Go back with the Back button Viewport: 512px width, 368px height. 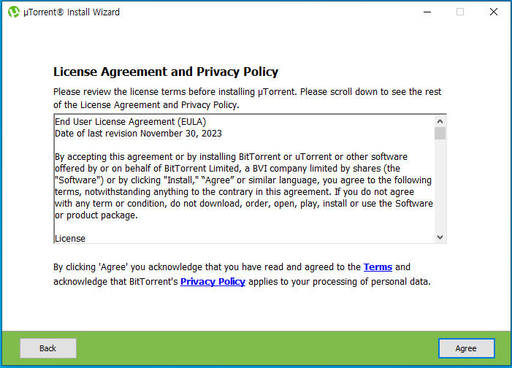pos(48,348)
